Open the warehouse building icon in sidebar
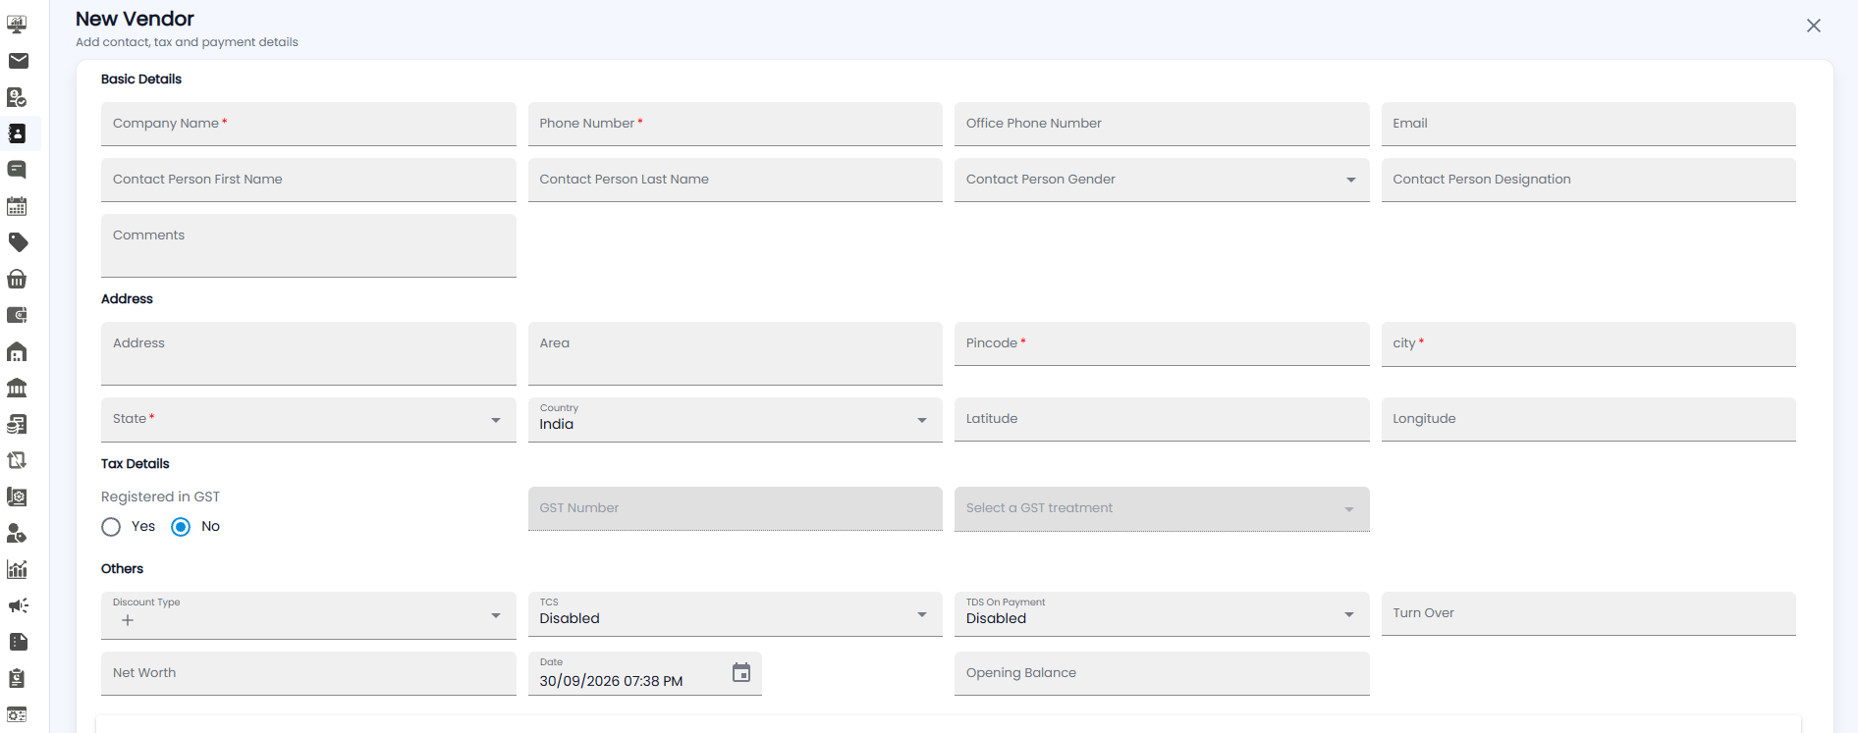Viewport: 1858px width, 733px height. (x=18, y=351)
